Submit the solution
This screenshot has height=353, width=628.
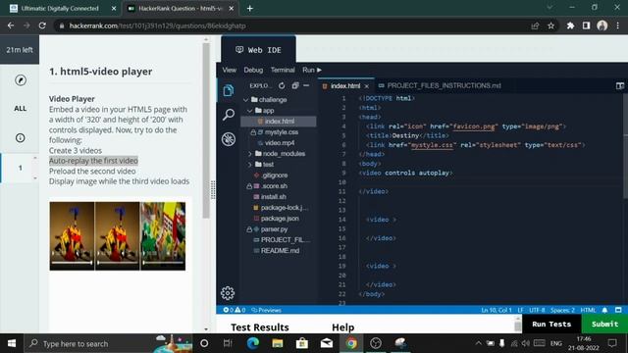(x=604, y=324)
